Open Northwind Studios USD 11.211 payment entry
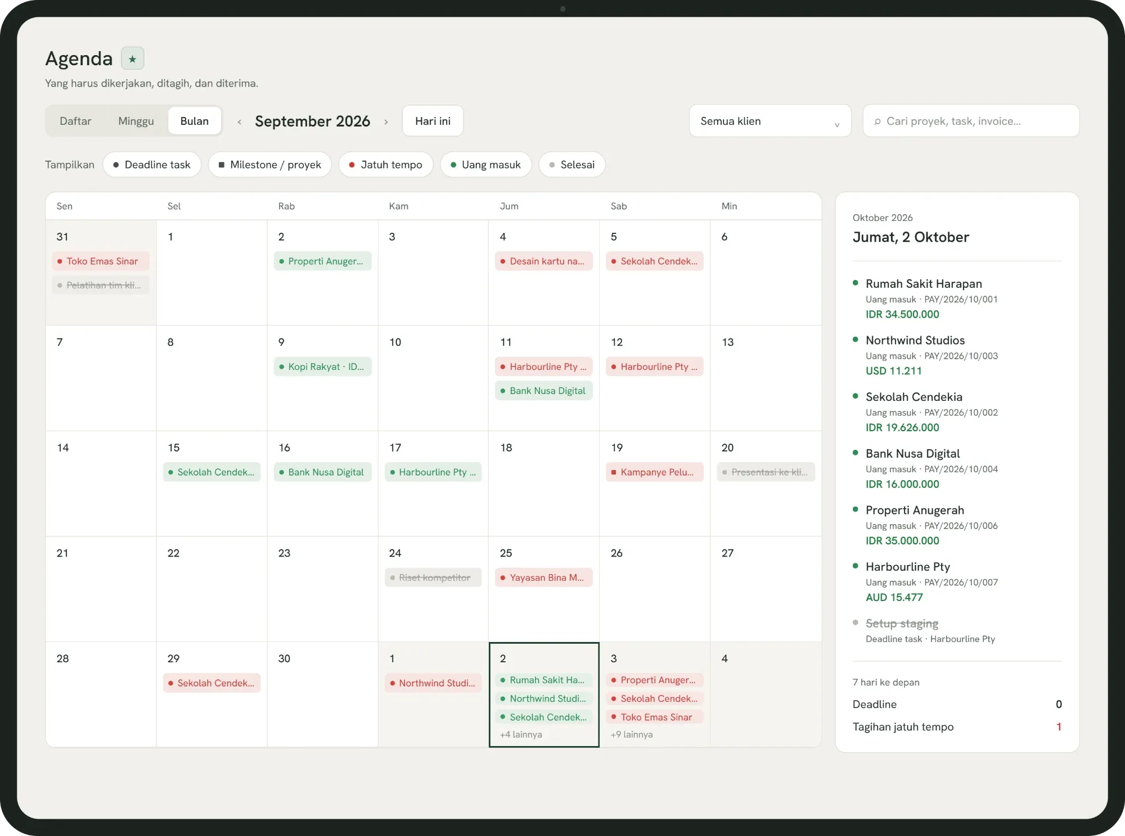 click(957, 355)
